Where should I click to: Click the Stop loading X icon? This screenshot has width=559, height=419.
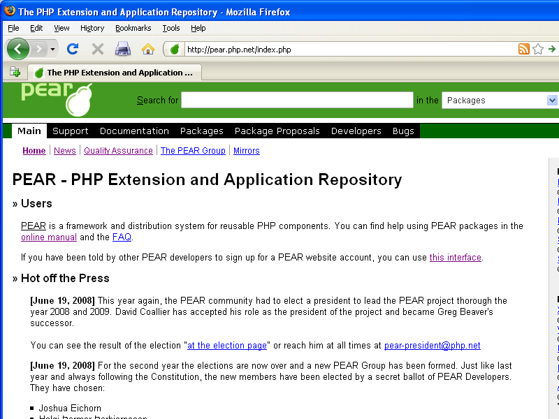(98, 49)
